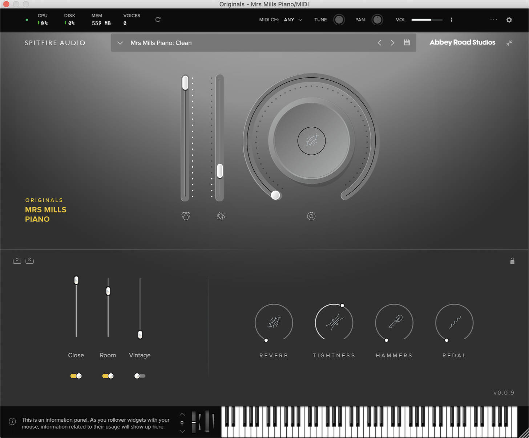Click the TUNE knob
The height and width of the screenshot is (438, 529).
(x=339, y=20)
